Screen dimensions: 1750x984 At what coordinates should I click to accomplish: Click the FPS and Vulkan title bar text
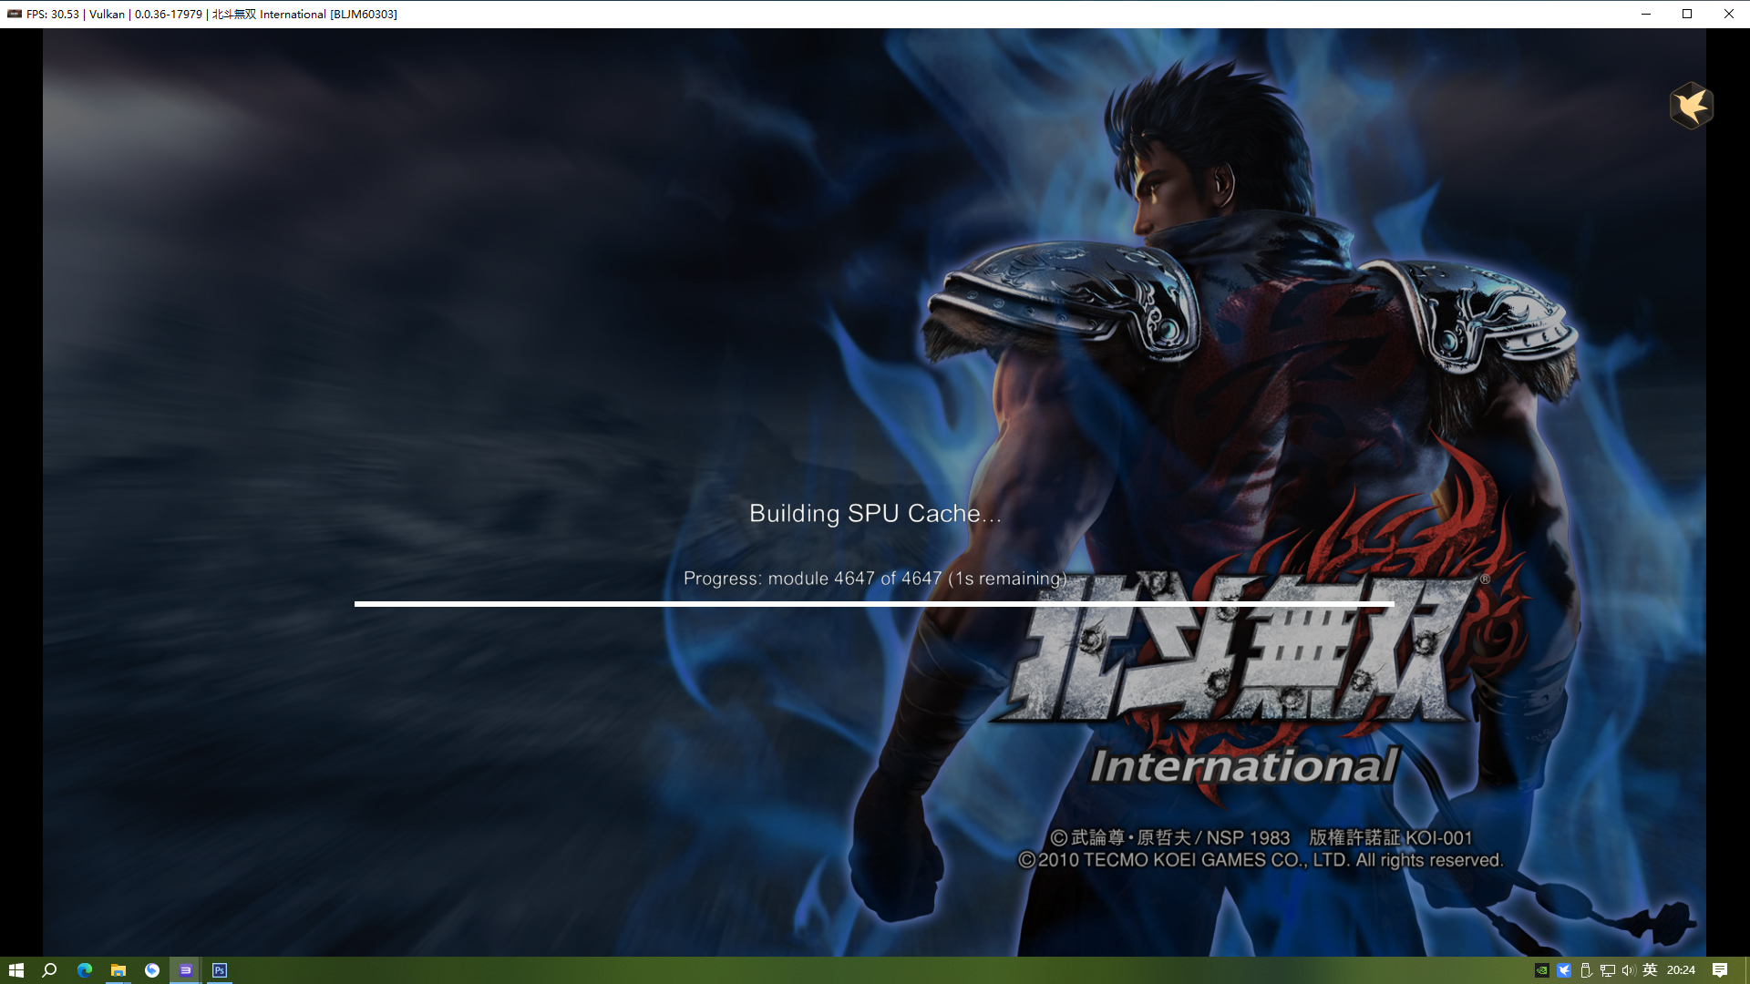(115, 14)
